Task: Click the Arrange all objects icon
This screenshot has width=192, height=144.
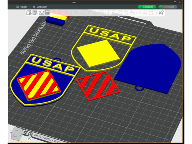Action: click(x=47, y=13)
